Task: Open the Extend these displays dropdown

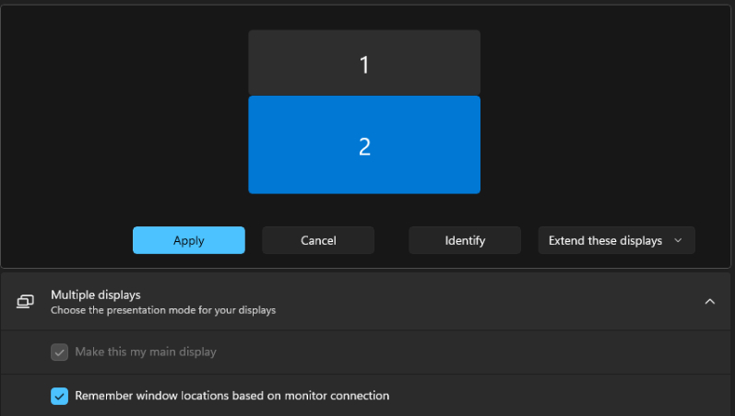Action: pyautogui.click(x=615, y=240)
